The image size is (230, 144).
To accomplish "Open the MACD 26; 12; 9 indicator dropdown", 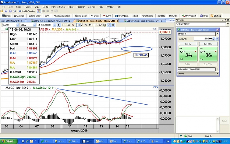I will (56, 88).
